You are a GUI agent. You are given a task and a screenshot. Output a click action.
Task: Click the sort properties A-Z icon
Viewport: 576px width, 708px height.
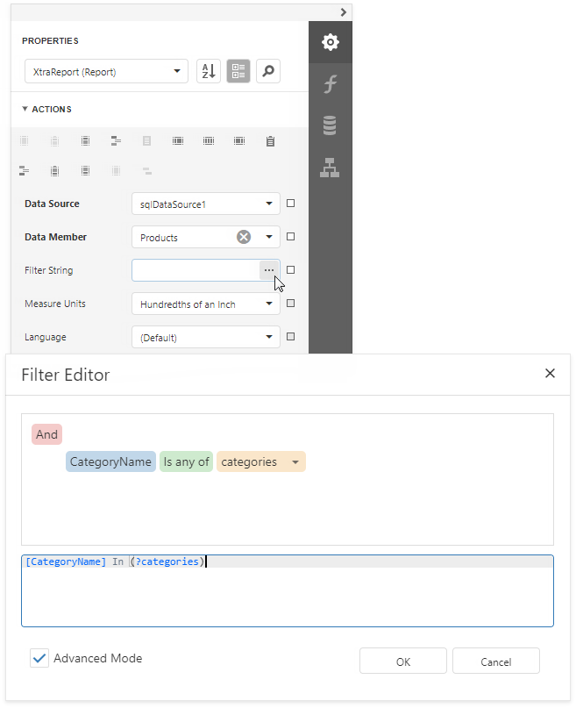pyautogui.click(x=208, y=71)
